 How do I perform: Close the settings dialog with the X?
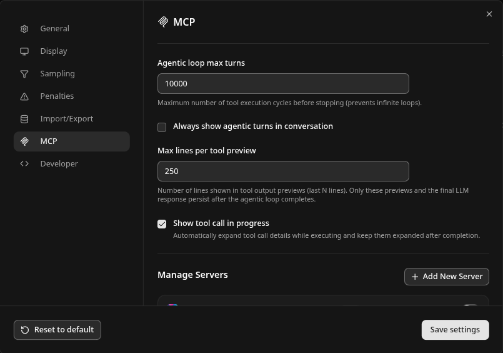[x=489, y=14]
